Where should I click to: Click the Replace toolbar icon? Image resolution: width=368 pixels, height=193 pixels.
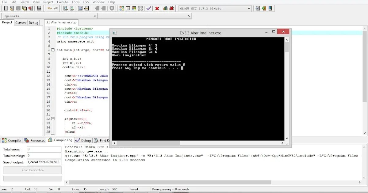click(72, 8)
